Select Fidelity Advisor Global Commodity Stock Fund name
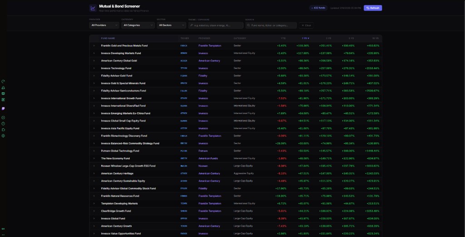This screenshot has height=237, width=465. pyautogui.click(x=128, y=189)
